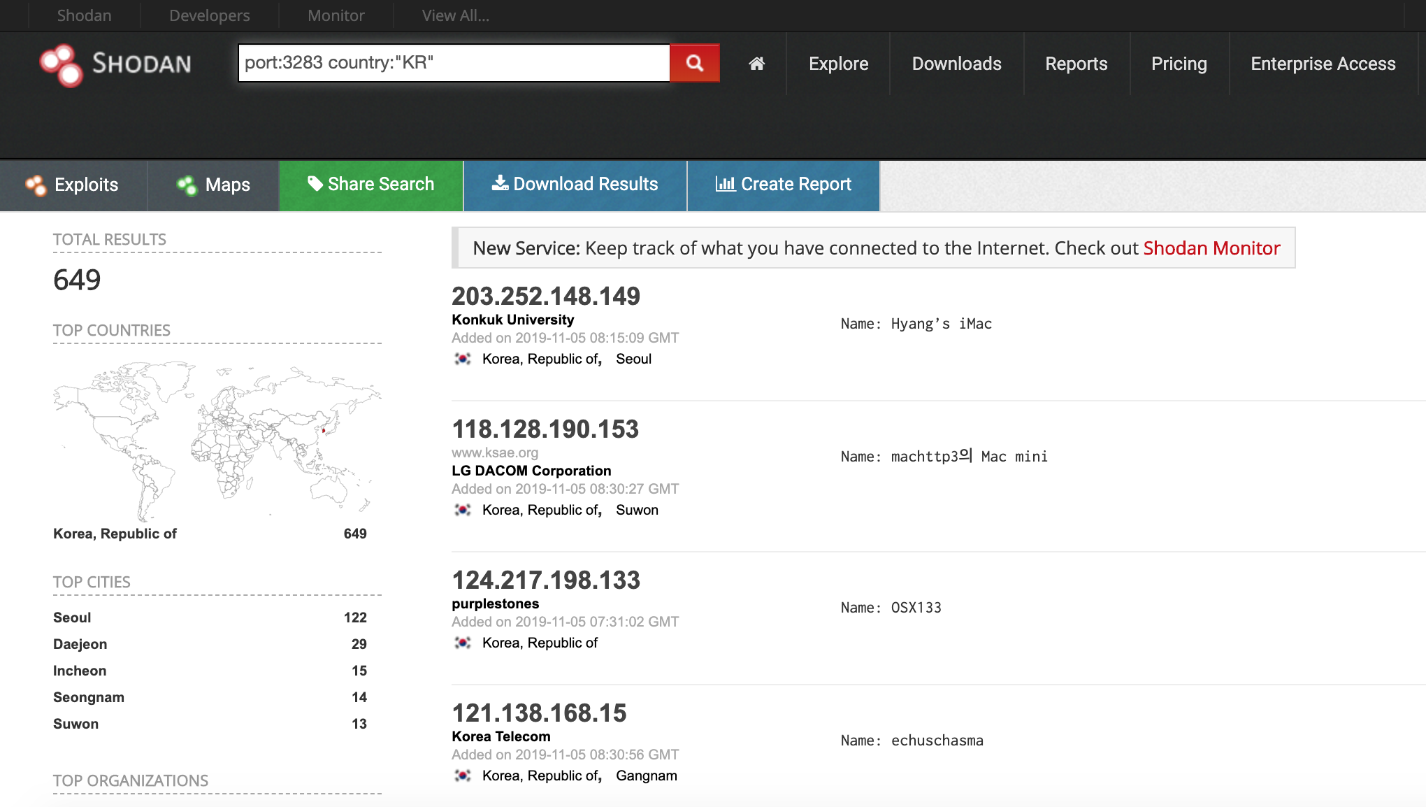Screen dimensions: 1426x807
Task: Filter by Seoul in Top Cities
Action: click(72, 617)
